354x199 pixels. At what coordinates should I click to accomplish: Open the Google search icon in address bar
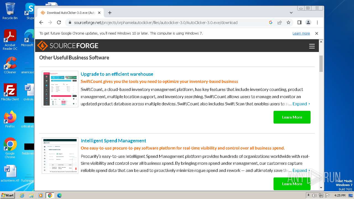[x=271, y=22]
